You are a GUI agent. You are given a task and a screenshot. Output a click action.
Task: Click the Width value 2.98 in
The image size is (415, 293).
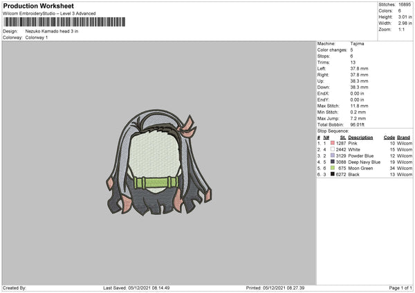click(405, 23)
